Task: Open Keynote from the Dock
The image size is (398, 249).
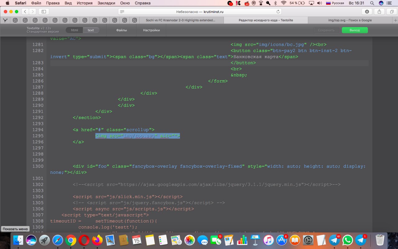Action: pyautogui.click(x=255, y=240)
